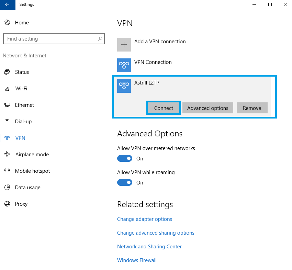292x270 pixels.
Task: Click the Airplane mode icon in sidebar
Action: click(x=7, y=154)
